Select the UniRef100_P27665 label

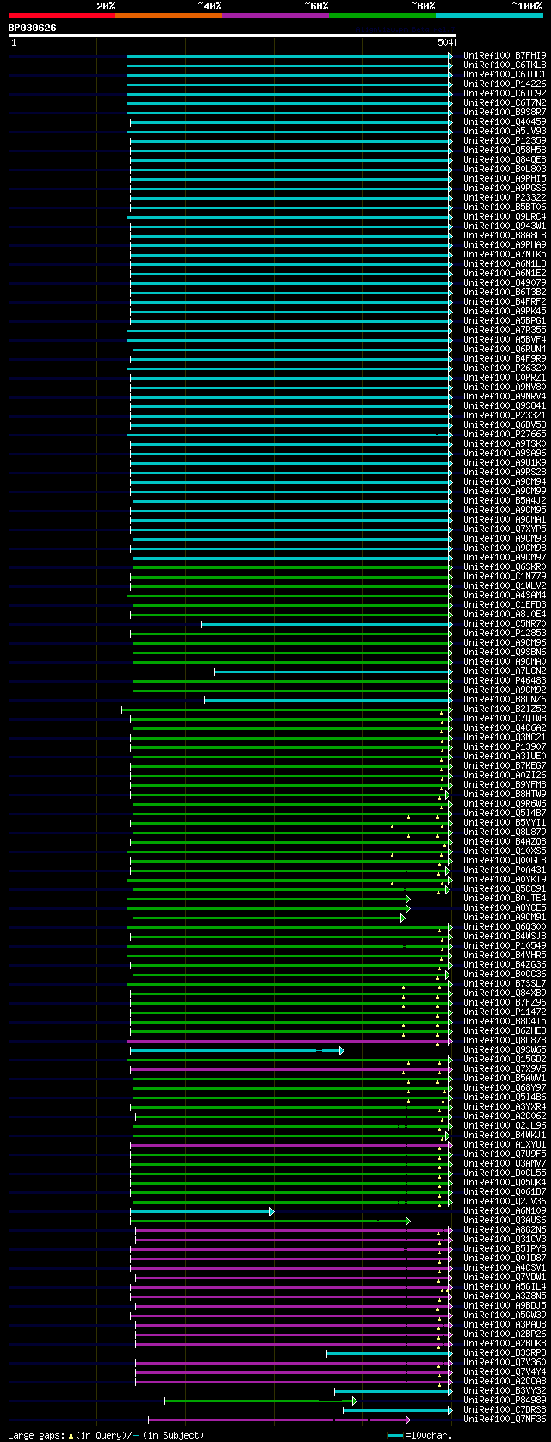coord(505,434)
